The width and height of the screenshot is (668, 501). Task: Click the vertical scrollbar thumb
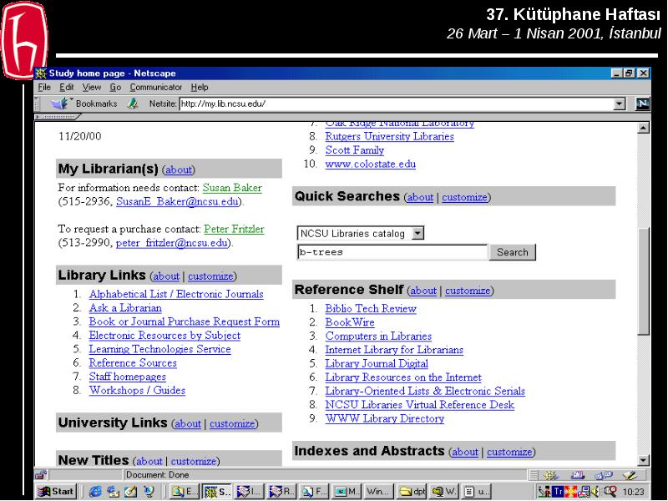pos(643,281)
